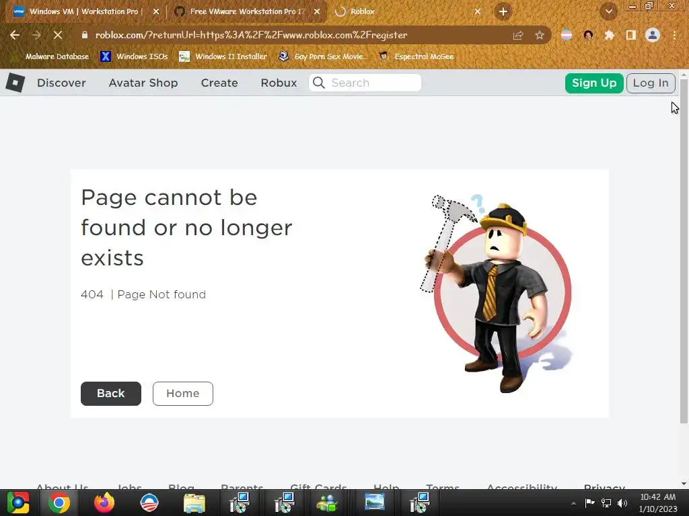Image resolution: width=689 pixels, height=516 pixels.
Task: Open Malware Database bookmark
Action: coord(52,56)
